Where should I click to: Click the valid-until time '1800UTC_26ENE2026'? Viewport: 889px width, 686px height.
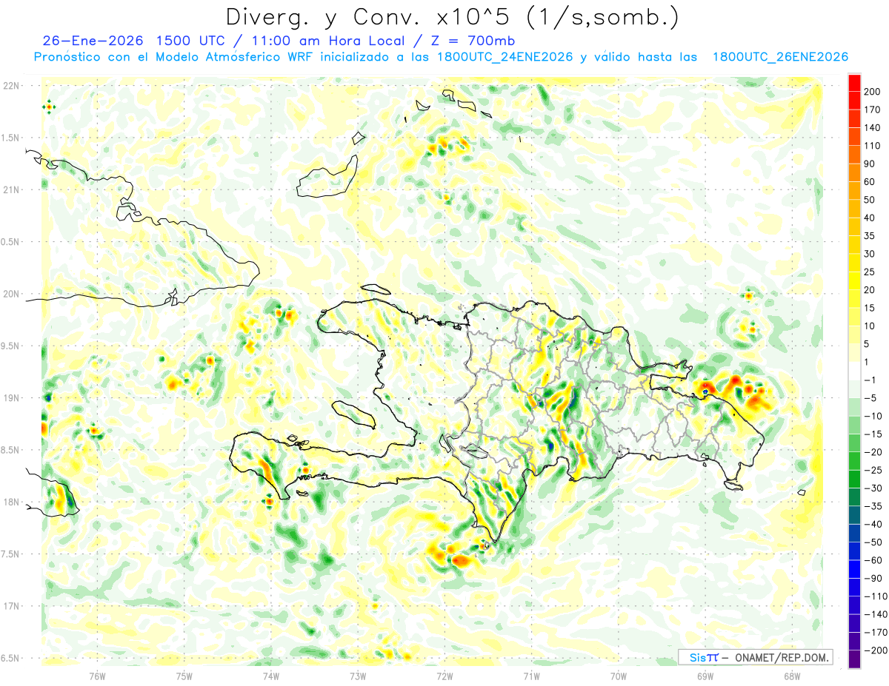click(x=780, y=57)
